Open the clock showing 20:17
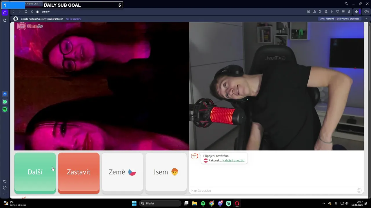Image resolution: width=371 pixels, height=208 pixels. click(357, 203)
